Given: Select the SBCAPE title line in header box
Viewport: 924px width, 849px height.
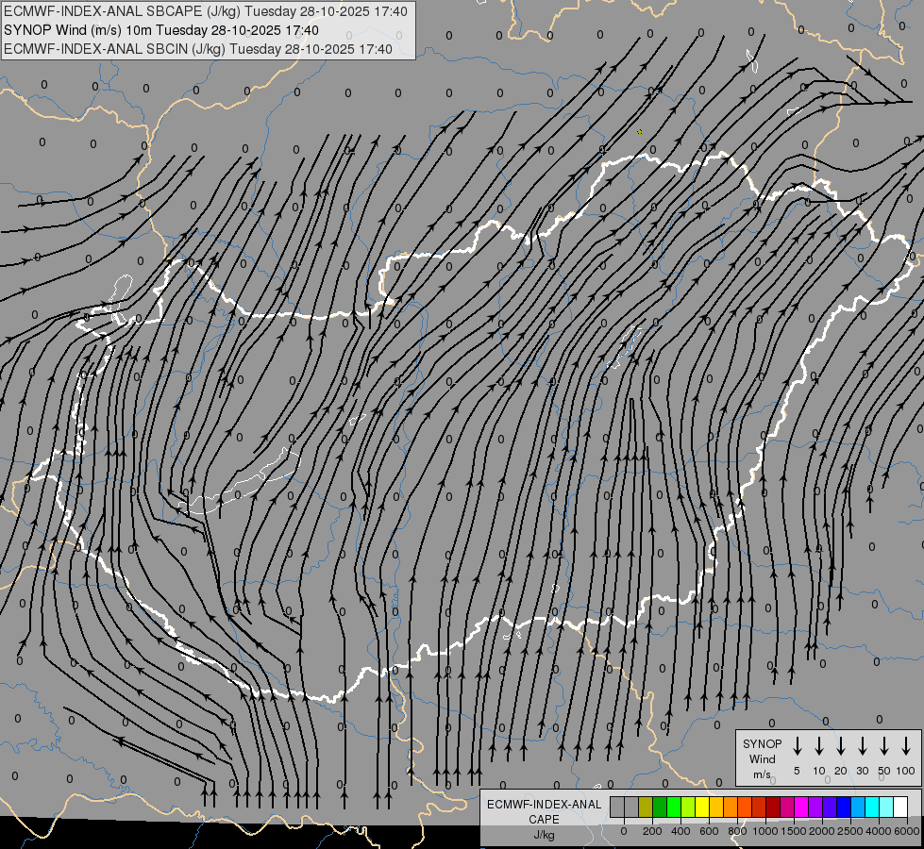Looking at the screenshot, I should point(206,11).
